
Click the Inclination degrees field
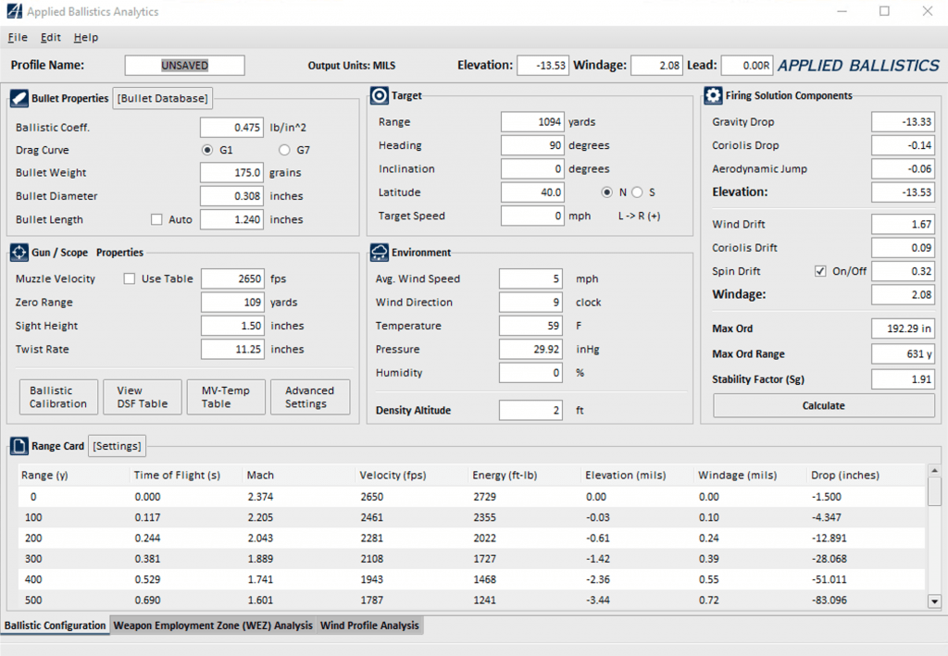coord(532,168)
